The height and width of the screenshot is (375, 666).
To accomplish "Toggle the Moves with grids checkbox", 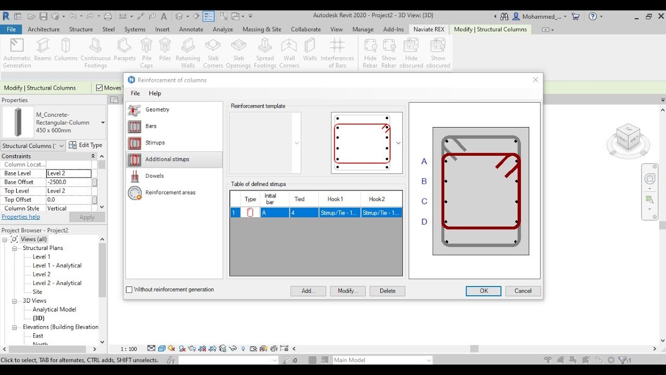I will point(99,88).
